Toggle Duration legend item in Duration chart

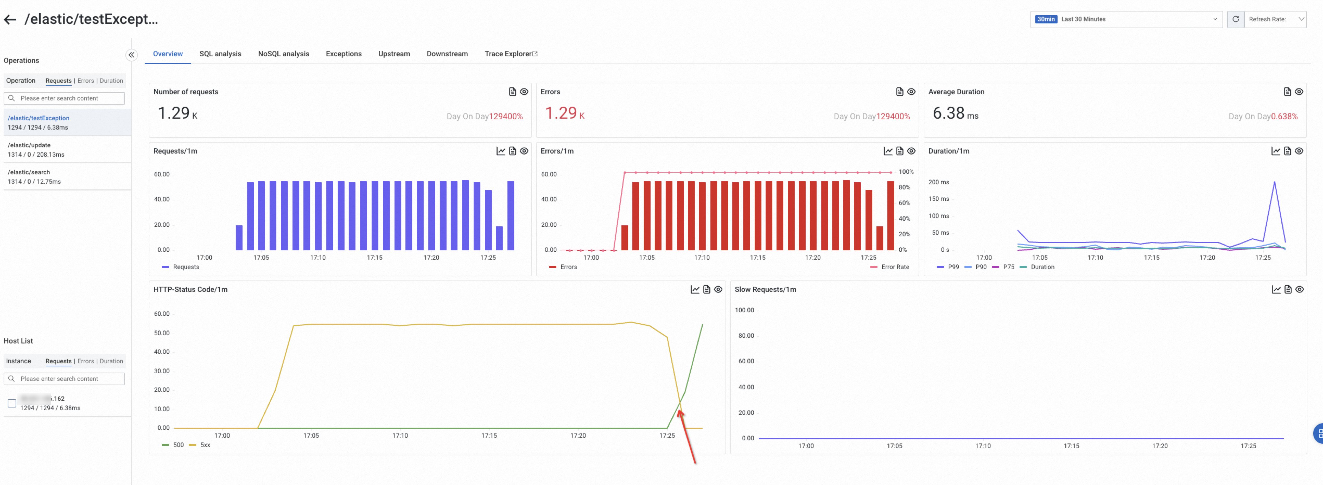point(1037,267)
